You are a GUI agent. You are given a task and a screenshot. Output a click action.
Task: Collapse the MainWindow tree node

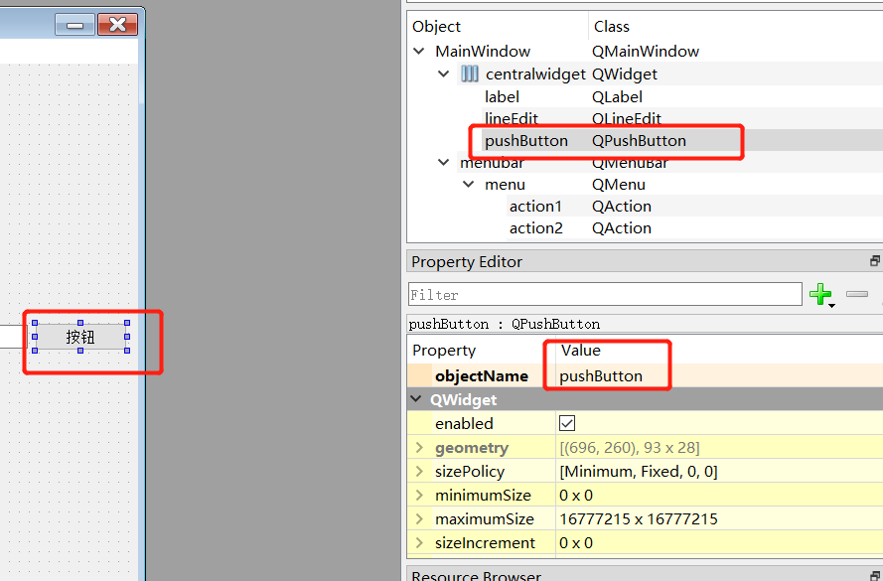[418, 51]
